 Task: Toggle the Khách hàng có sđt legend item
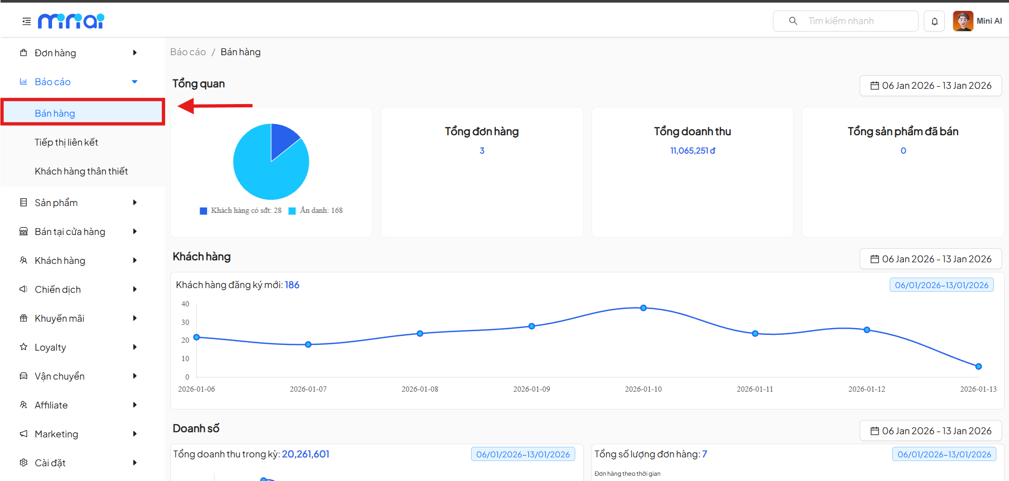(241, 211)
